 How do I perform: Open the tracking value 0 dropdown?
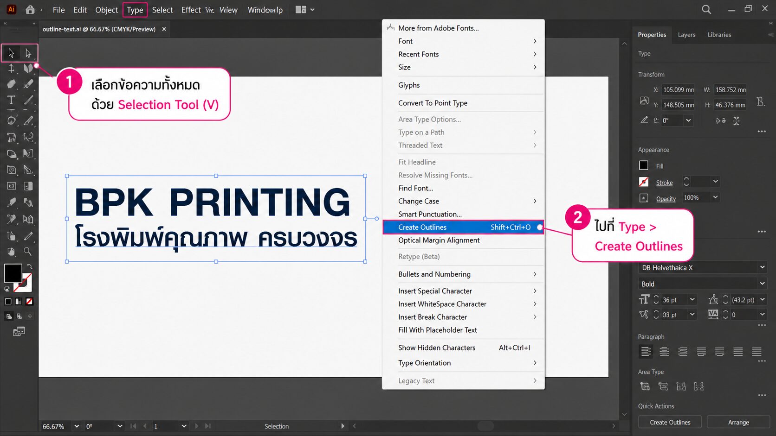pyautogui.click(x=762, y=315)
